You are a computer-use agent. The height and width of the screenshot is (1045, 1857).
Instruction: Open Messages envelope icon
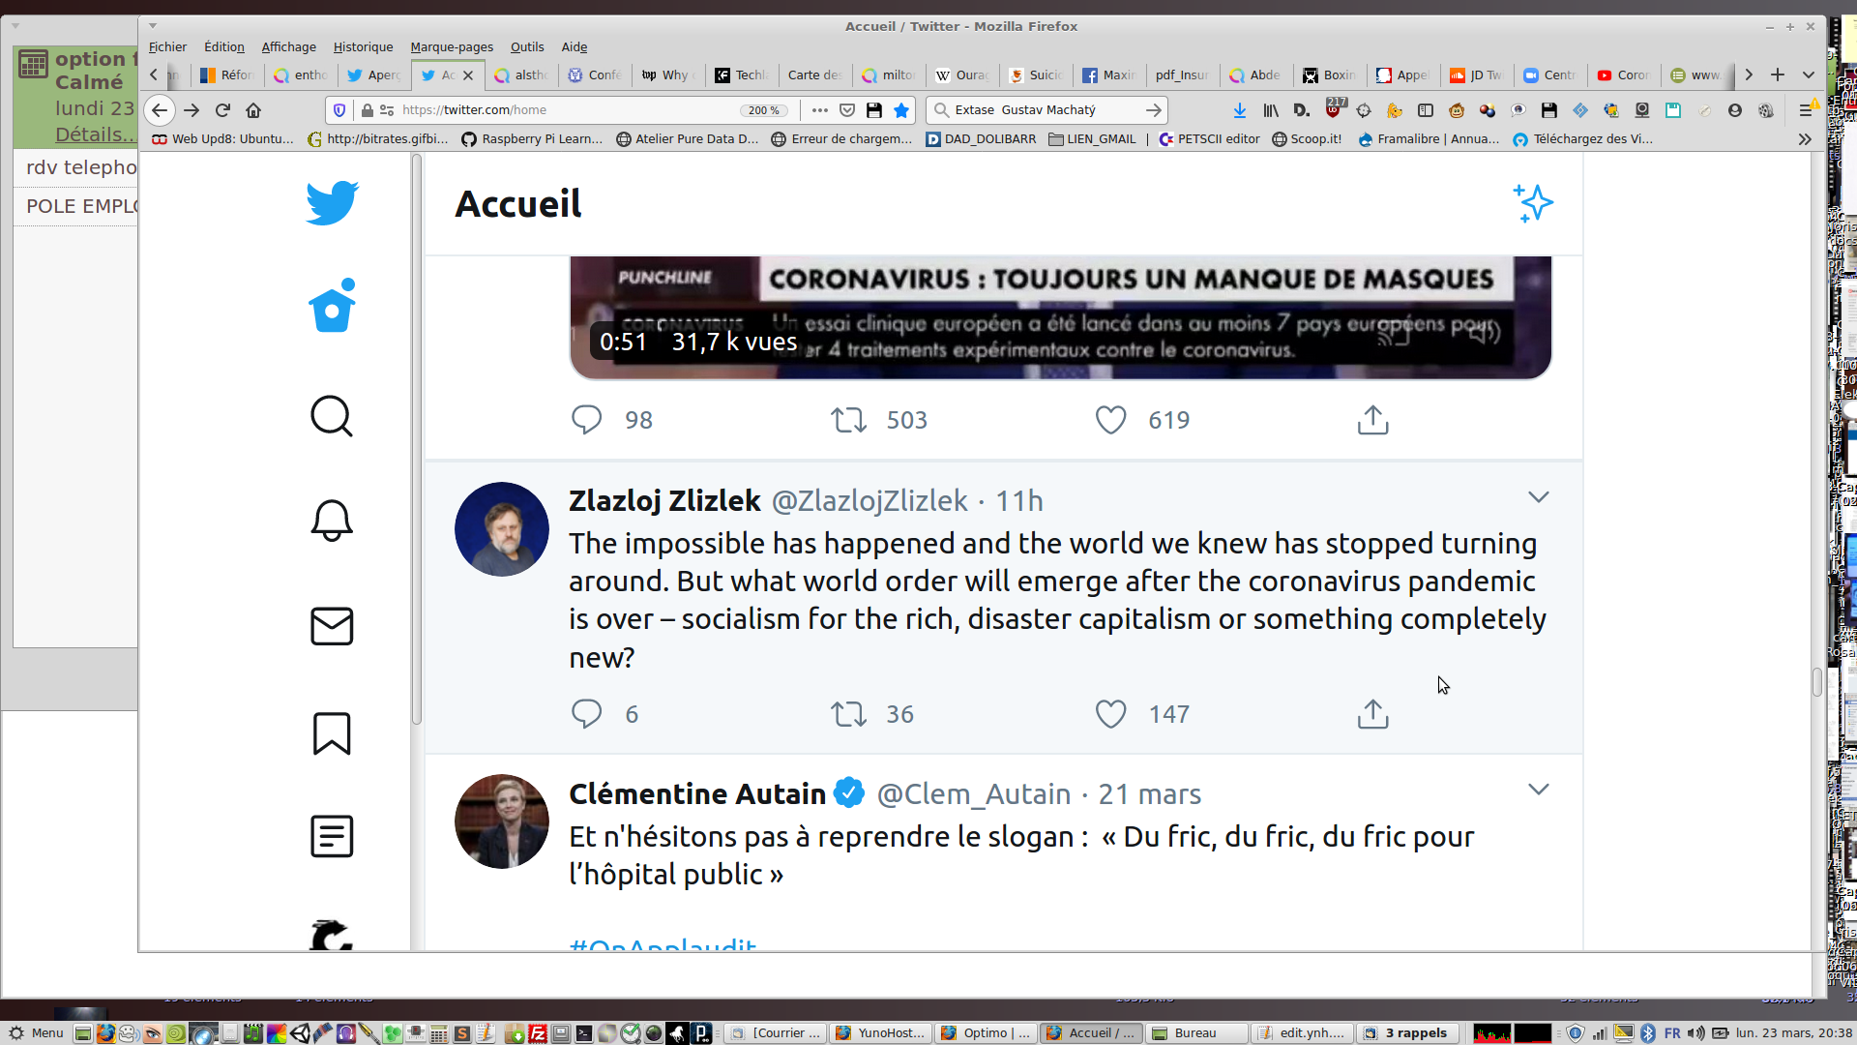tap(332, 626)
